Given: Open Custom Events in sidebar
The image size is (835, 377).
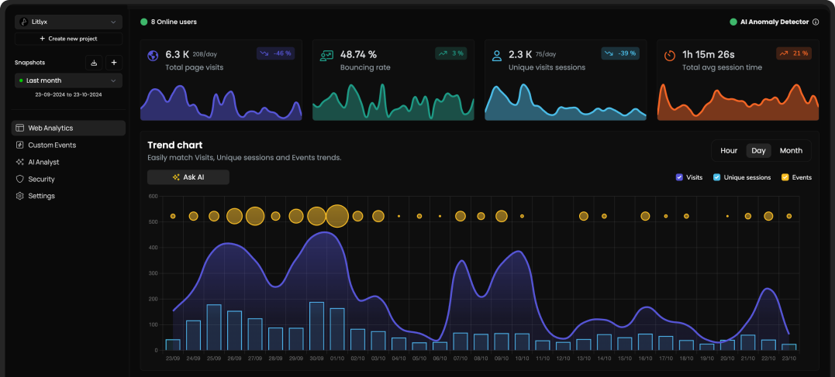Looking at the screenshot, I should [52, 145].
